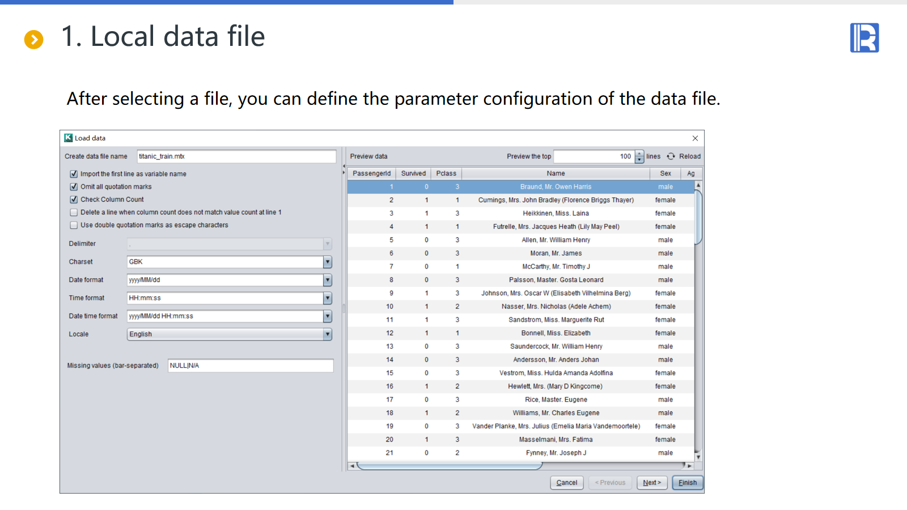Open the Charset dropdown
Viewport: 907px width, 510px height.
[327, 262]
